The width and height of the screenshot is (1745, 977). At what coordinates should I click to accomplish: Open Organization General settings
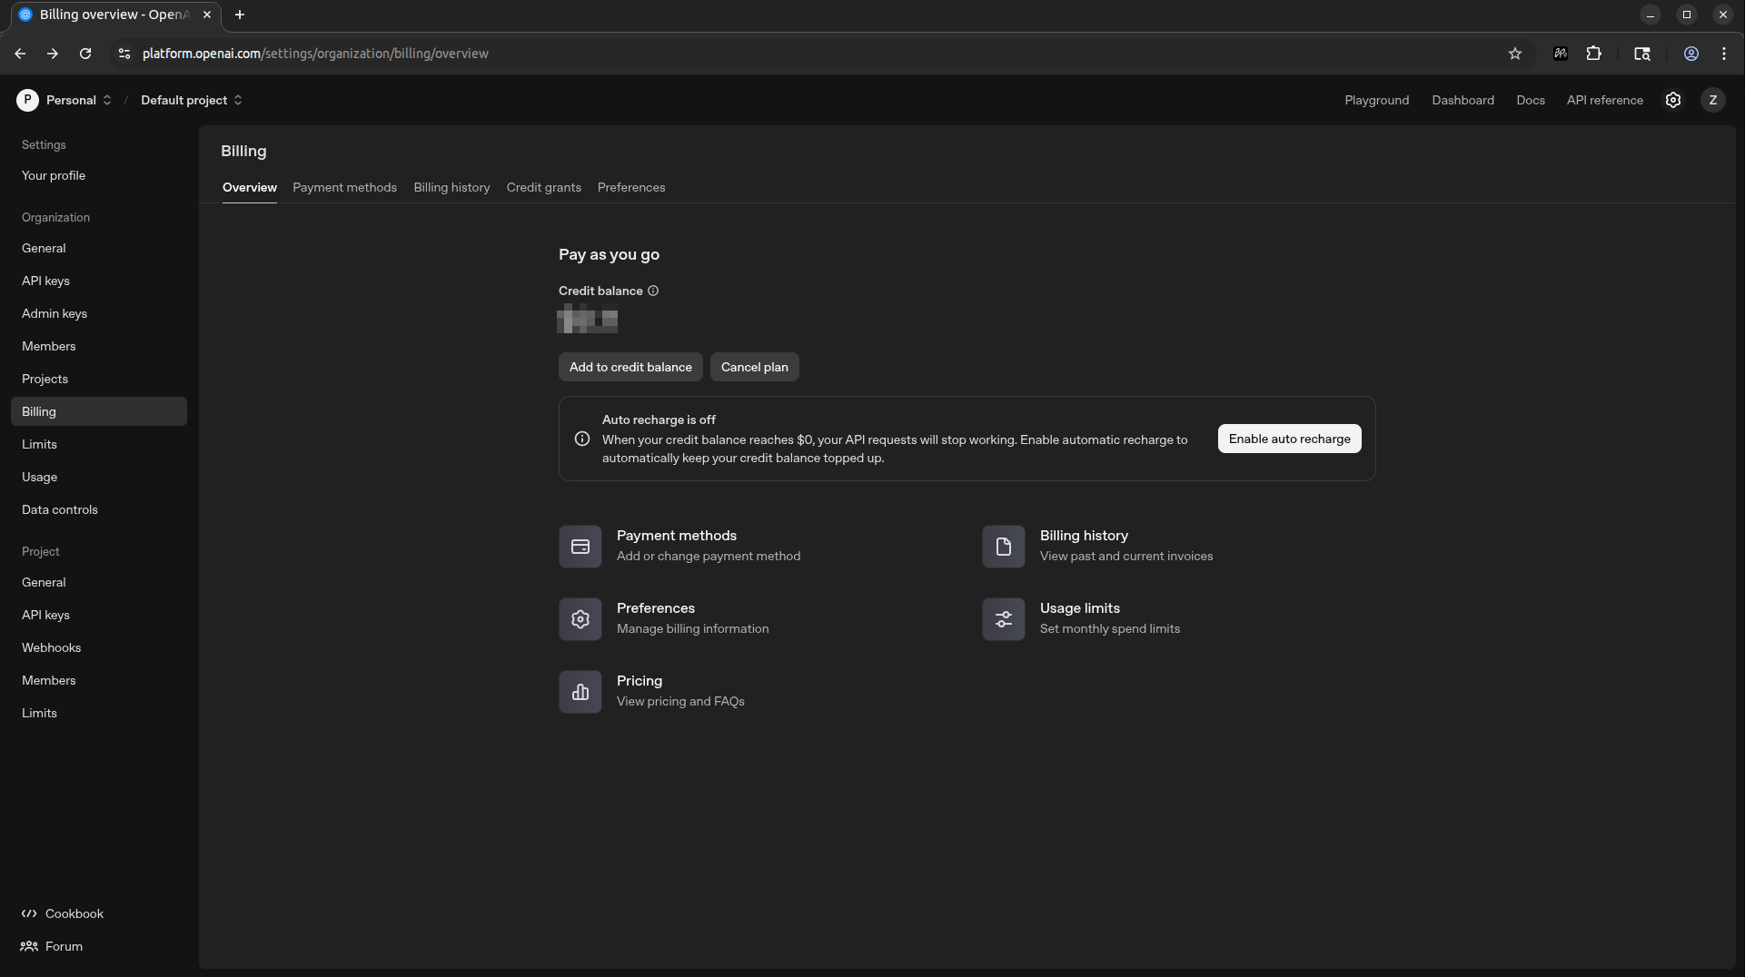(99, 248)
